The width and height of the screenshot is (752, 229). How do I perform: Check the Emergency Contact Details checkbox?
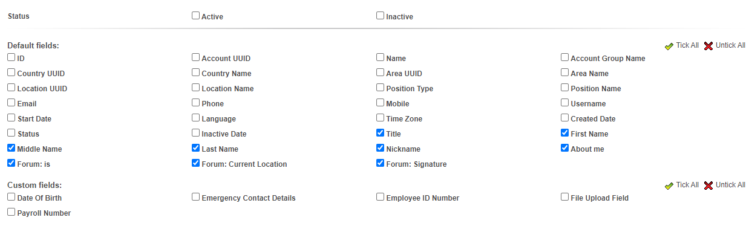pos(195,197)
